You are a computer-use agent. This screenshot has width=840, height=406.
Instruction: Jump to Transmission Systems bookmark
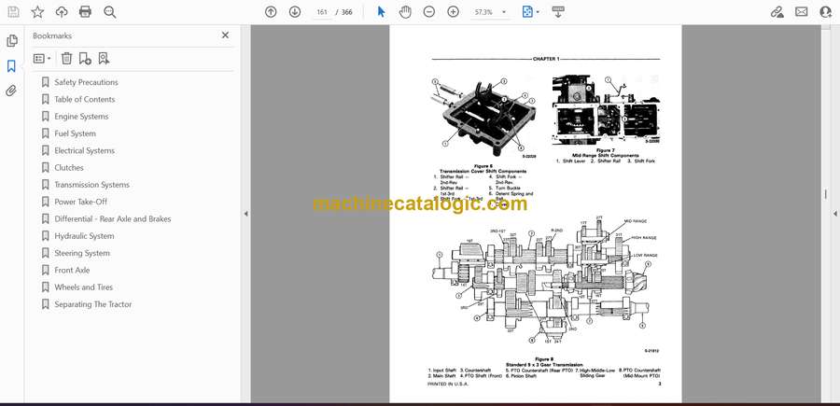click(91, 185)
